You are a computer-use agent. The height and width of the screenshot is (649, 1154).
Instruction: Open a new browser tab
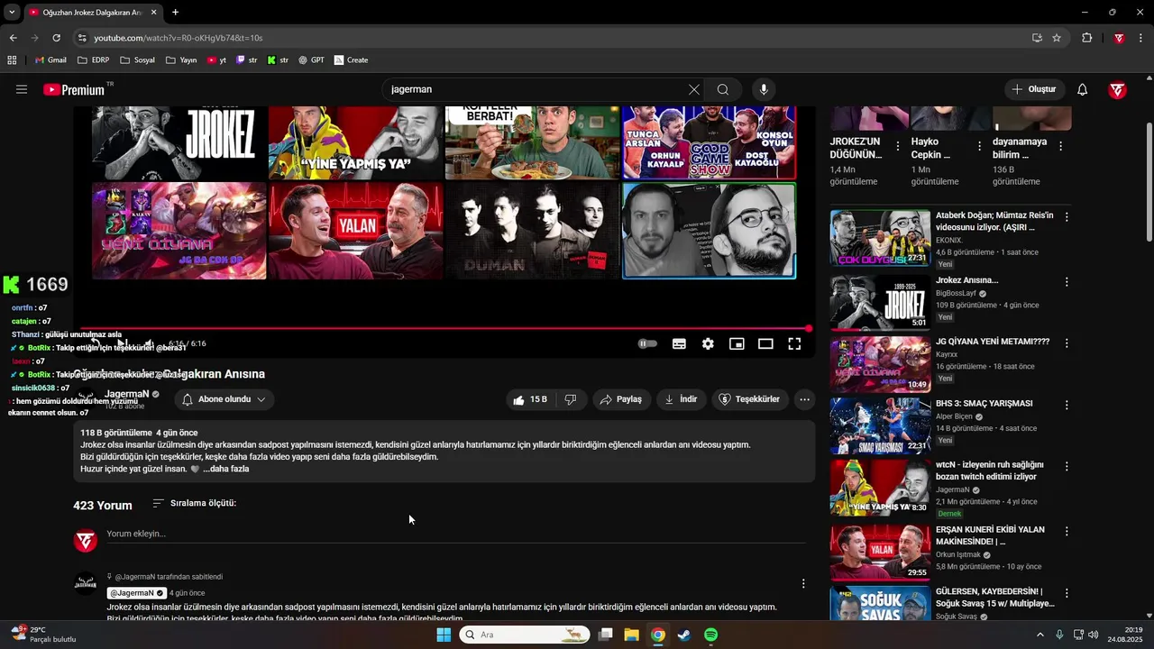[175, 13]
